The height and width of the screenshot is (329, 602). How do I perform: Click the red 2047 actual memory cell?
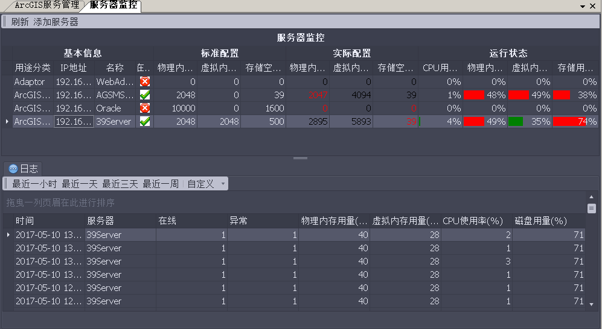[x=307, y=95]
